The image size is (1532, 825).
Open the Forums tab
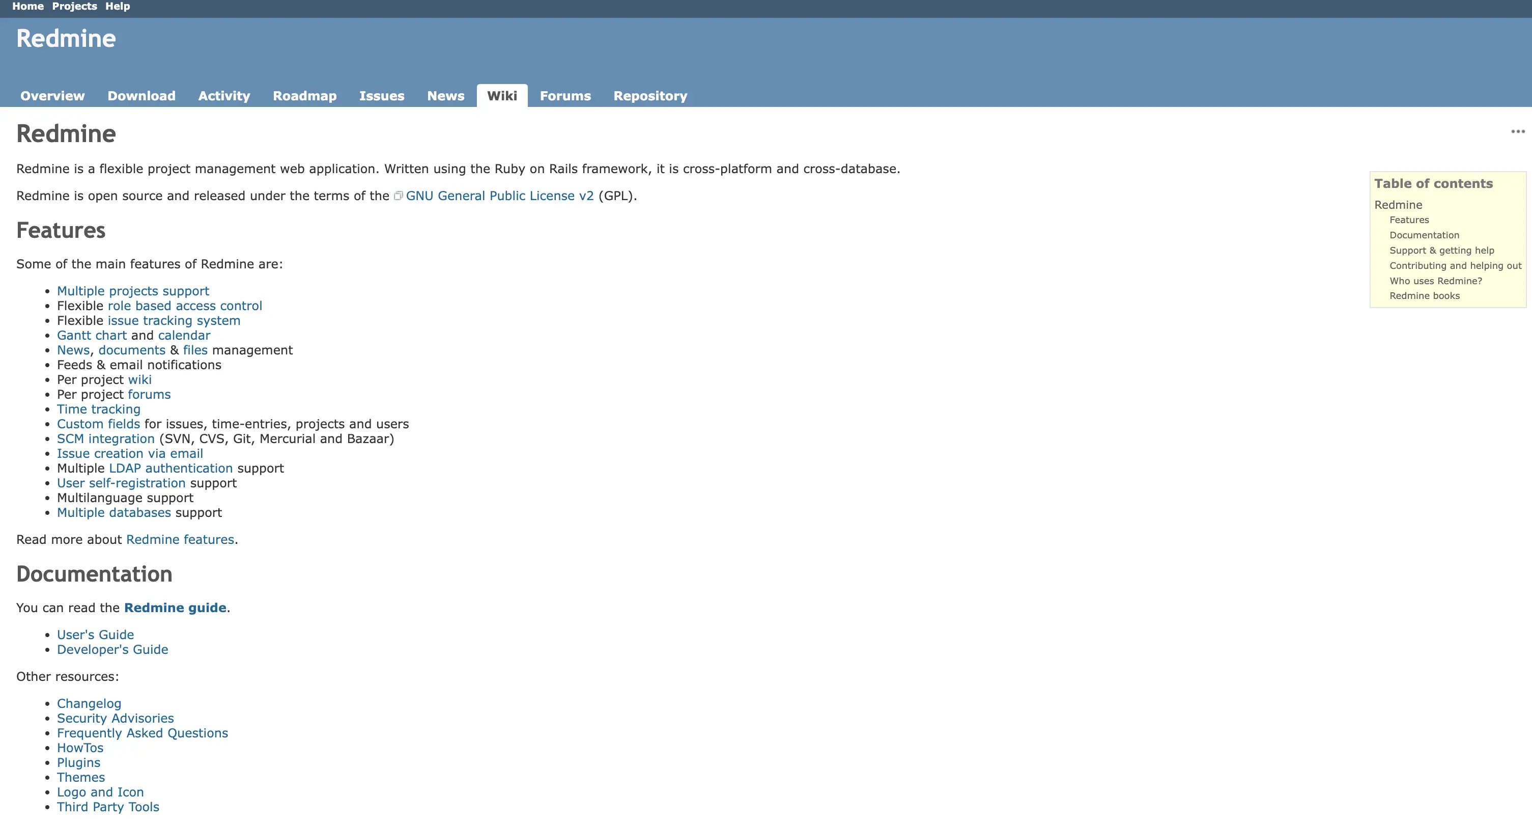click(x=565, y=95)
